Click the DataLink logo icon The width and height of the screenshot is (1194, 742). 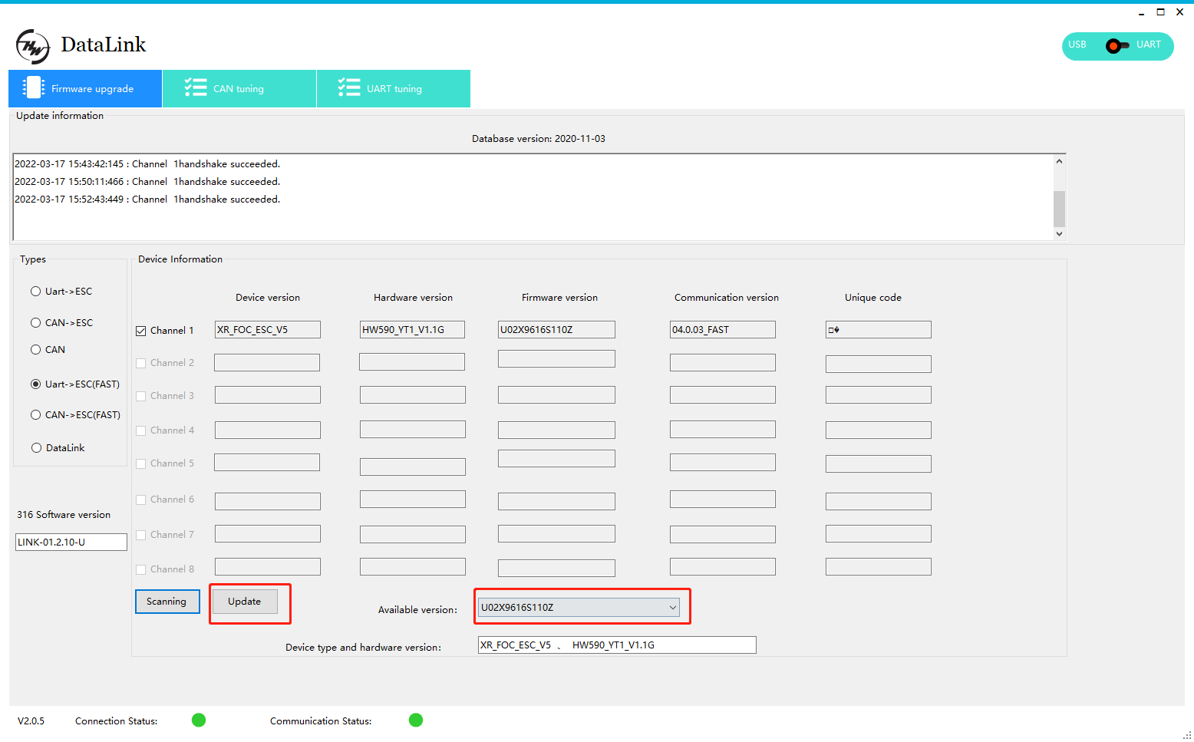(x=33, y=47)
